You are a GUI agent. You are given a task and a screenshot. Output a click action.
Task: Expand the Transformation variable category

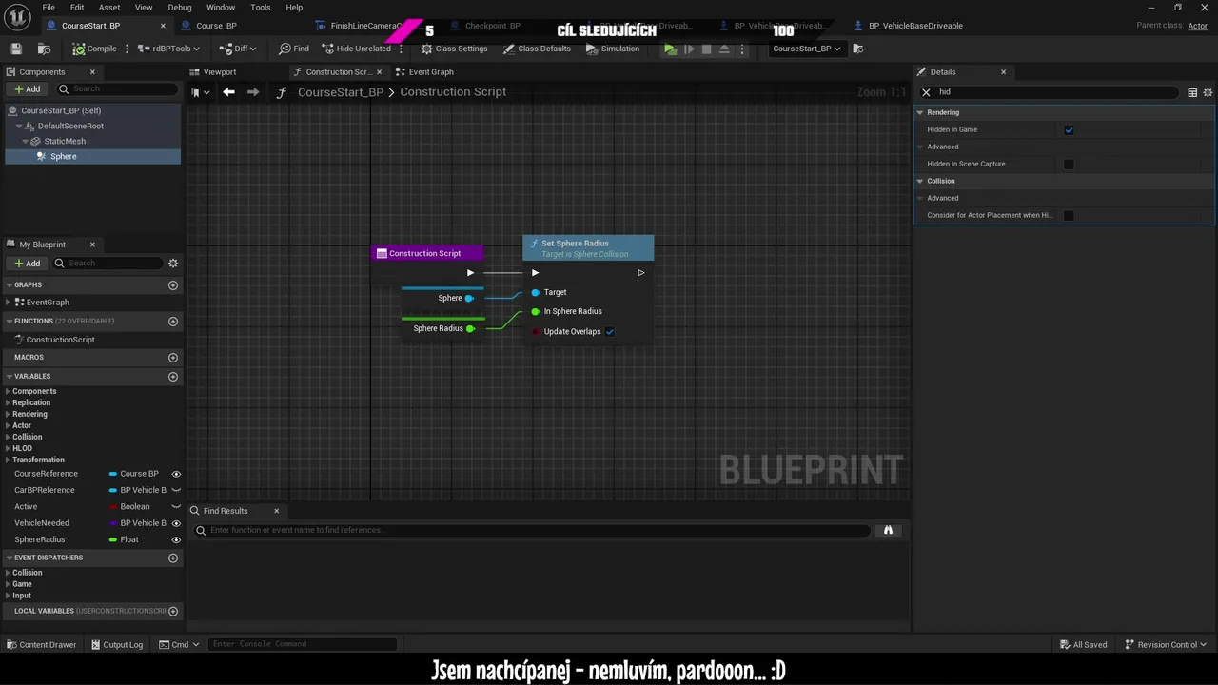[x=9, y=460]
